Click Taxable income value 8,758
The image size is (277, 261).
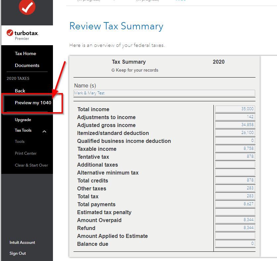pyautogui.click(x=235, y=148)
